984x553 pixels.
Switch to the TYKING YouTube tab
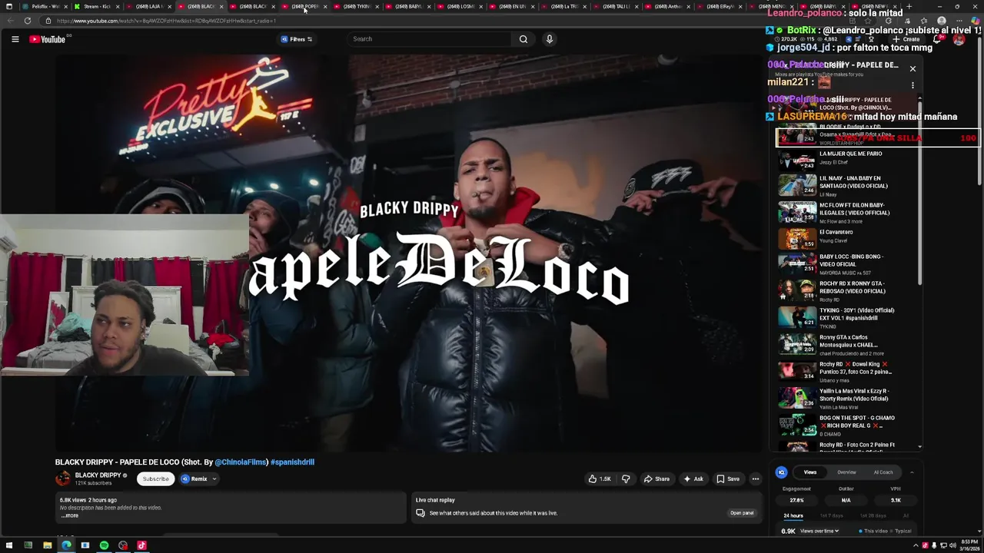tap(356, 6)
